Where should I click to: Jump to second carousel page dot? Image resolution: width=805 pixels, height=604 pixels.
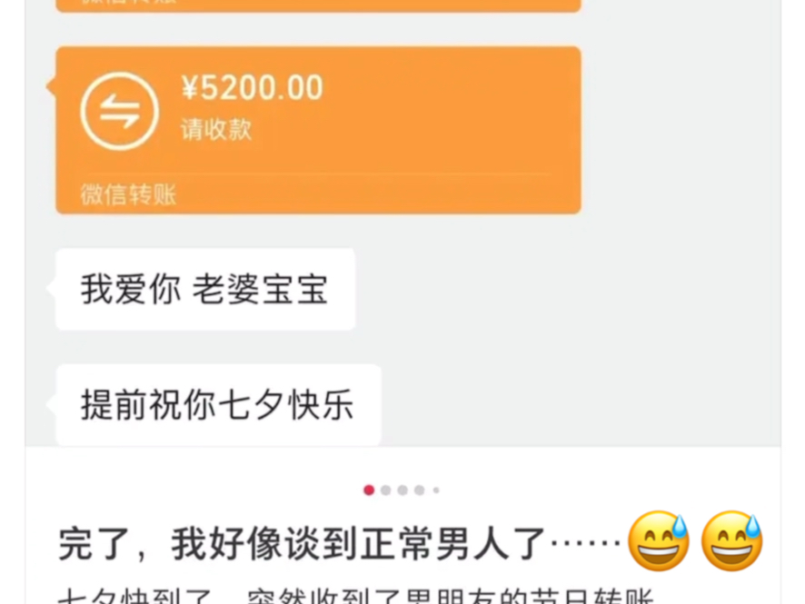[386, 490]
